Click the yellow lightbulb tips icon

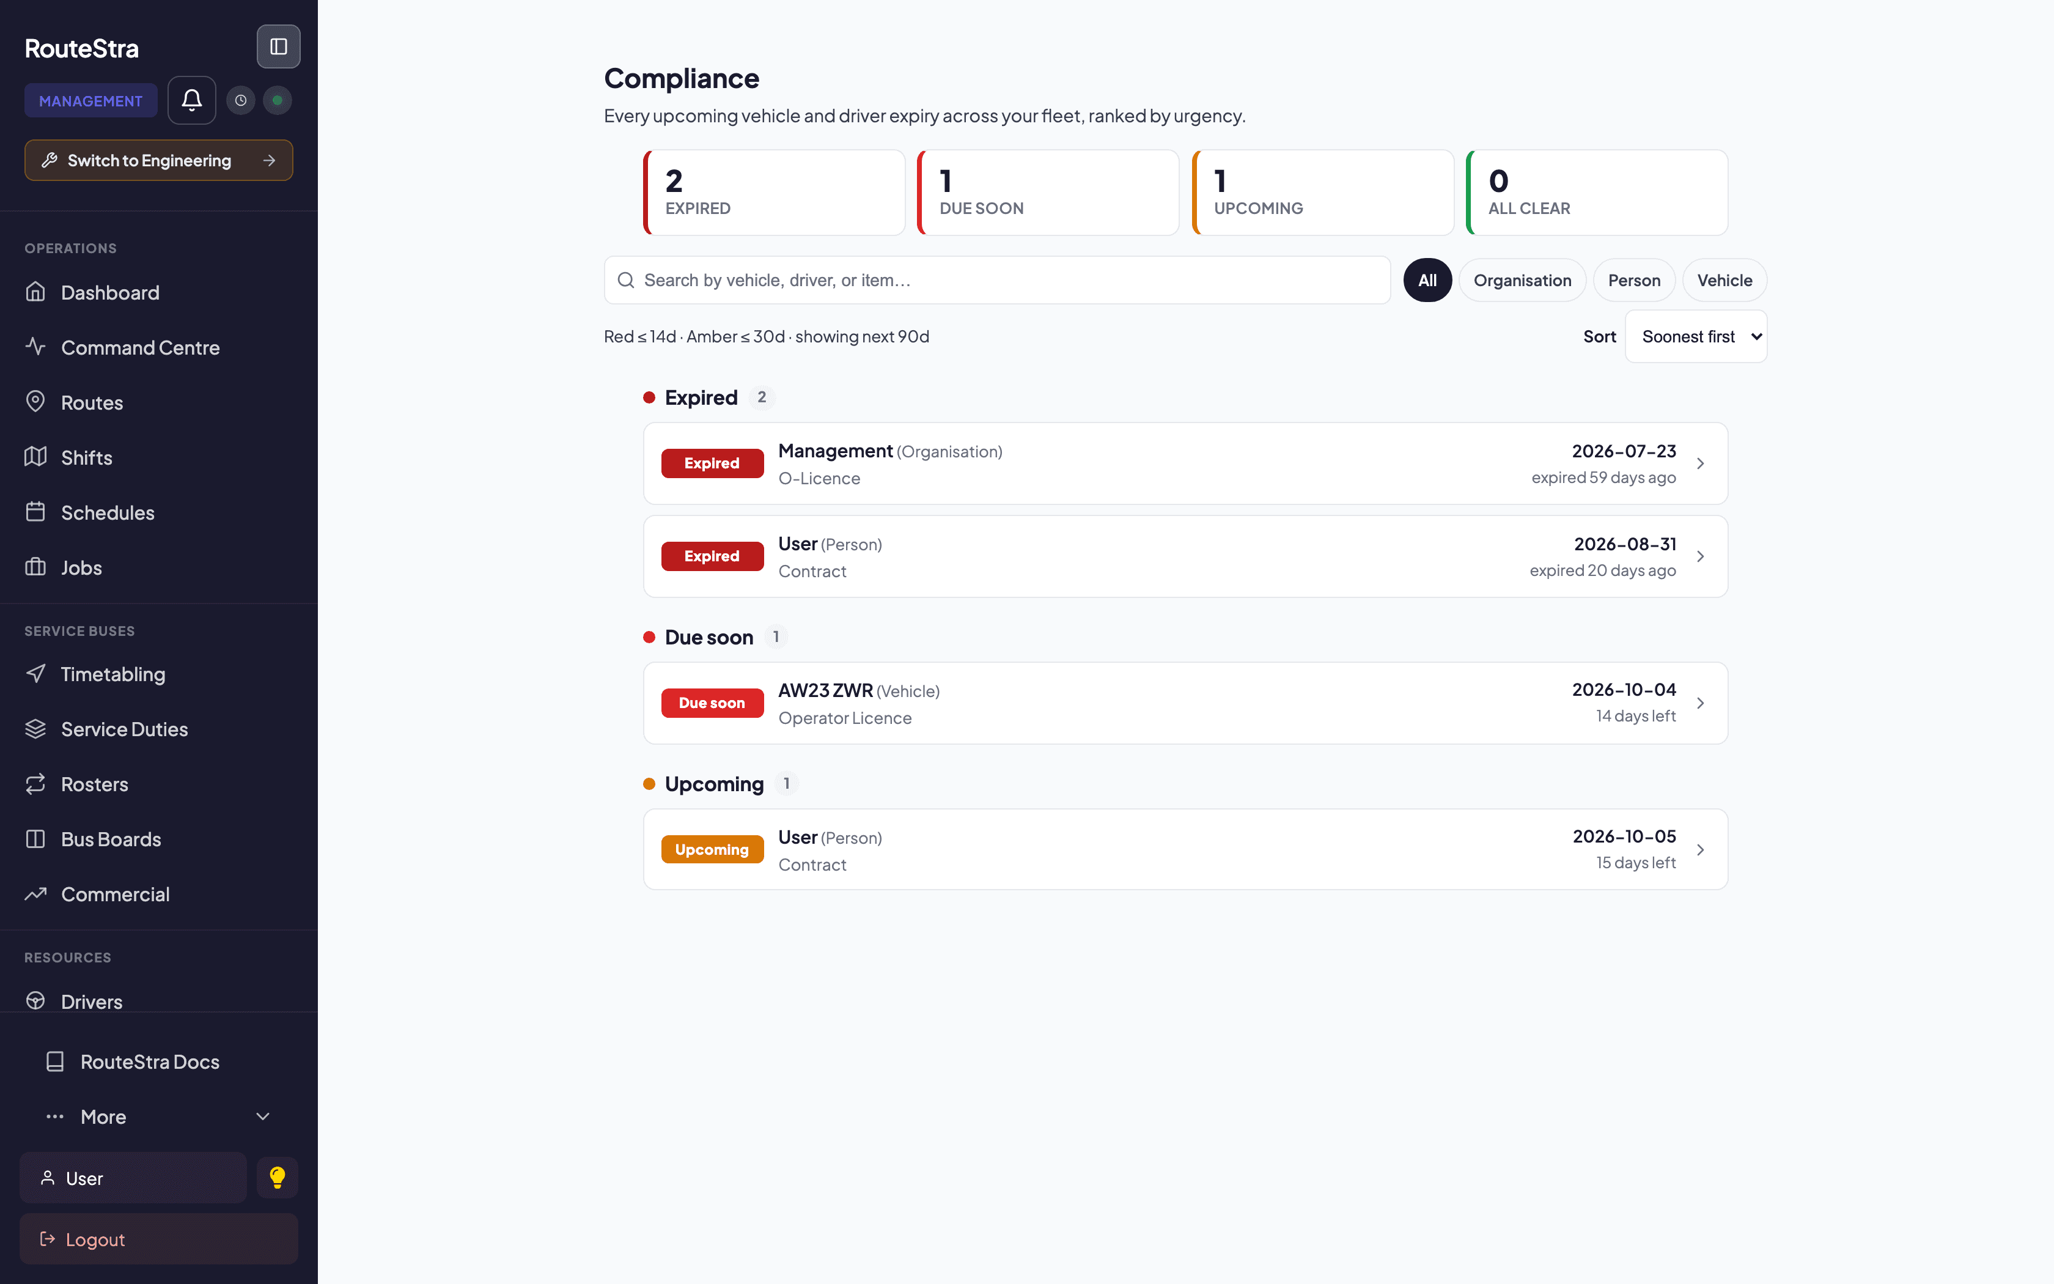pos(278,1177)
